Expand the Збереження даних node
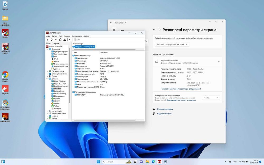The height and width of the screenshot is (165, 264). coord(47,114)
